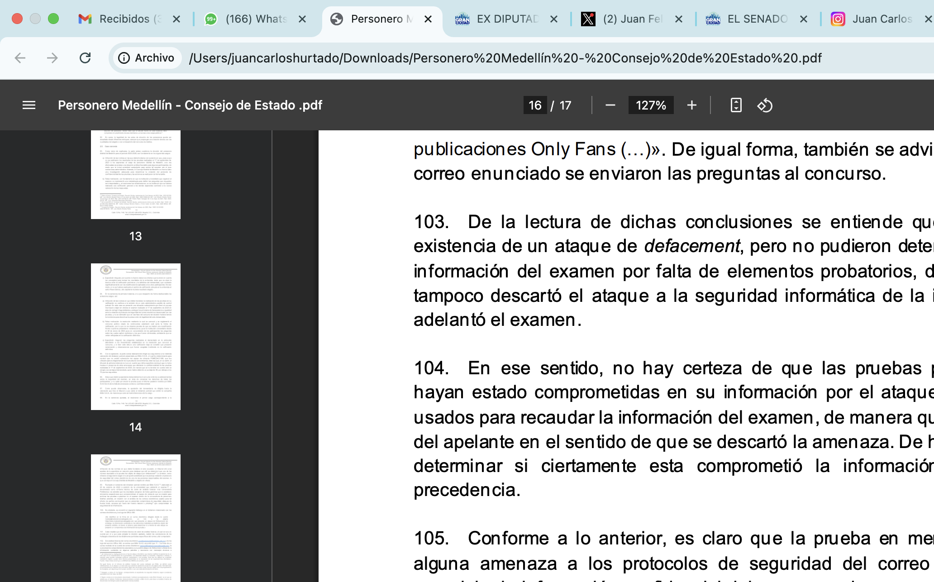This screenshot has height=582, width=934.
Task: Select the page 13 thumbnail
Action: [135, 175]
